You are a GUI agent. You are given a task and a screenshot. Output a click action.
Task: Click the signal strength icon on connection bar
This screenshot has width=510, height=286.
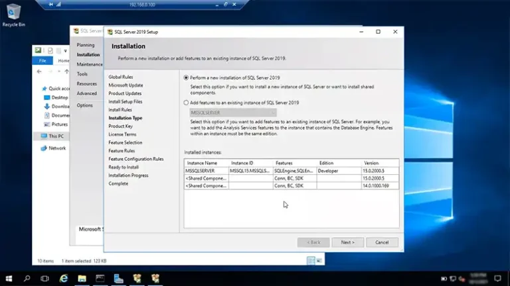58,5
